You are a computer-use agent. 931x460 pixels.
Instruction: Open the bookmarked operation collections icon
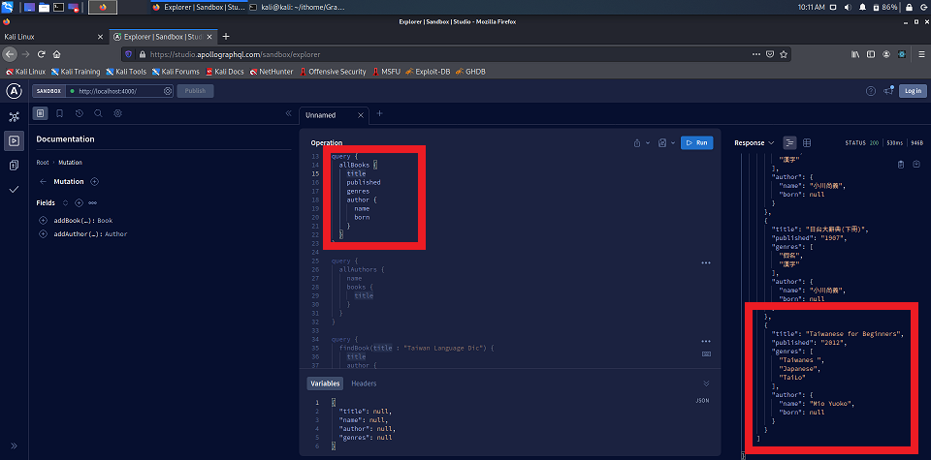pyautogui.click(x=59, y=113)
